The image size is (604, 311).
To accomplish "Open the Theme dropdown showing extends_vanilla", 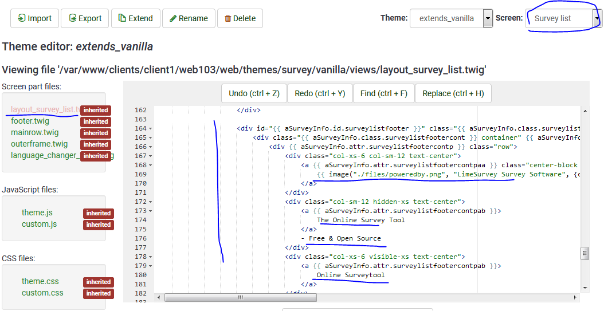I will (451, 18).
